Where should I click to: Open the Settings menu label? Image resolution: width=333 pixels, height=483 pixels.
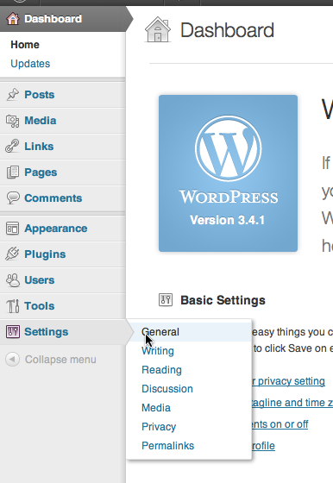47,332
